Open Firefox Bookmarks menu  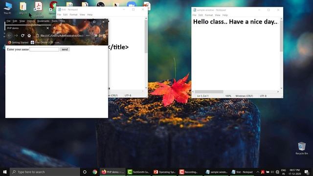tap(43, 21)
